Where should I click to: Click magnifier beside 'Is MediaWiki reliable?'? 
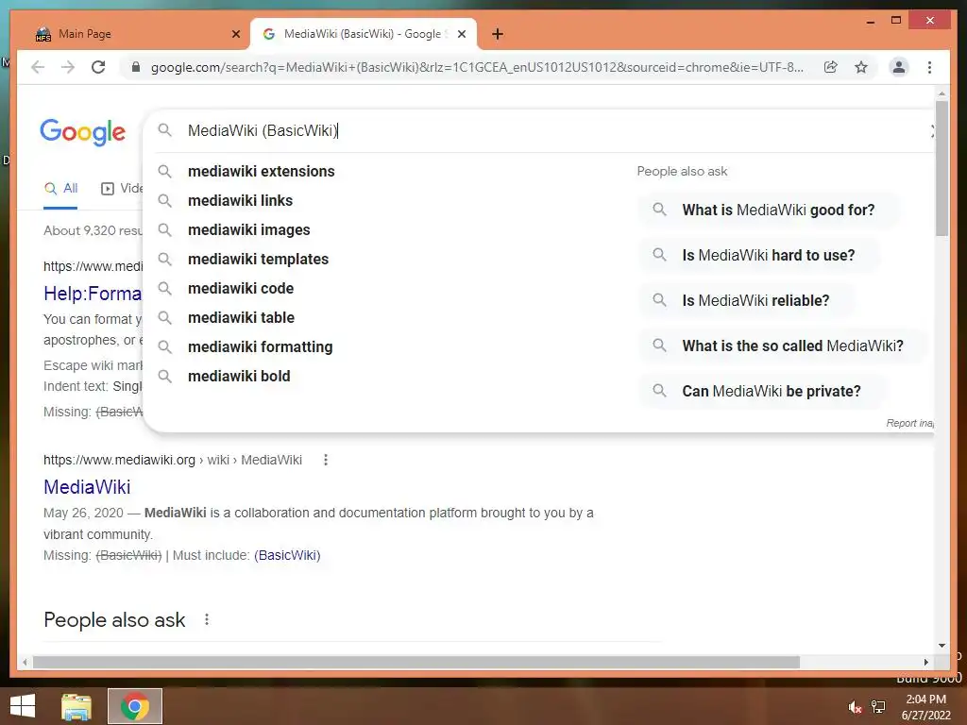[659, 300]
